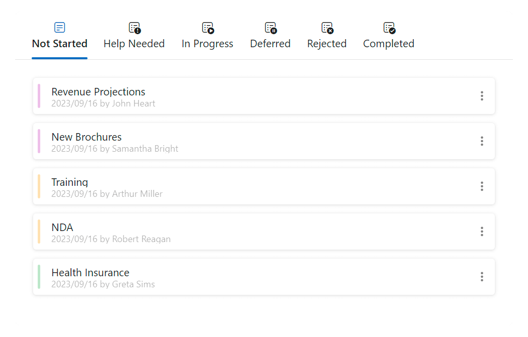This screenshot has width=528, height=337.
Task: Open the Training task options menu
Action: coord(482,186)
